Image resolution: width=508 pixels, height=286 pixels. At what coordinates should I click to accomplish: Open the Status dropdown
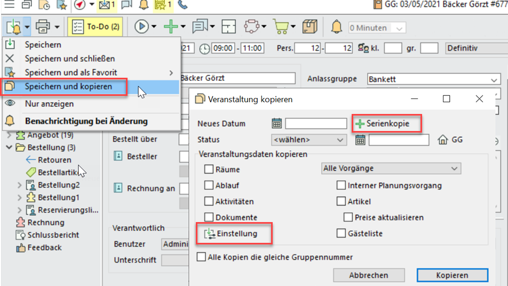point(309,140)
